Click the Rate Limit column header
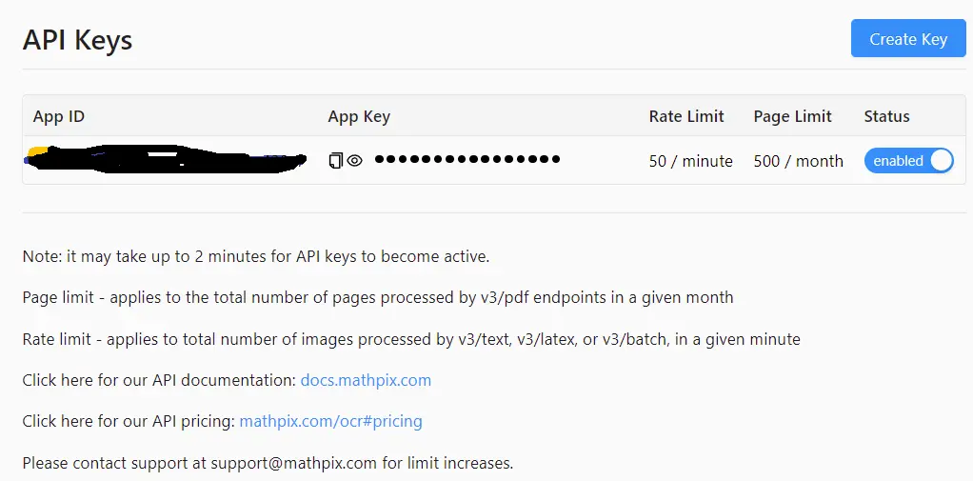 686,116
